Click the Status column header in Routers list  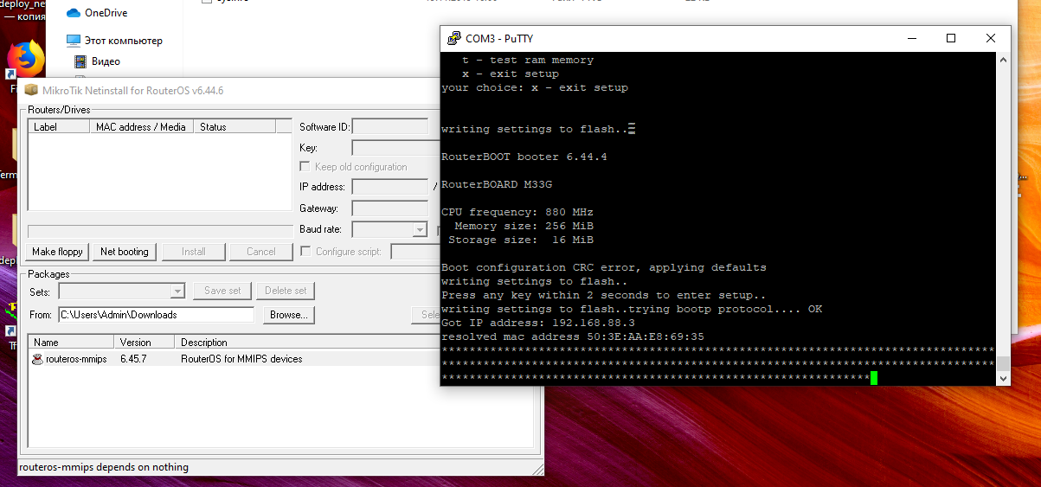click(235, 126)
